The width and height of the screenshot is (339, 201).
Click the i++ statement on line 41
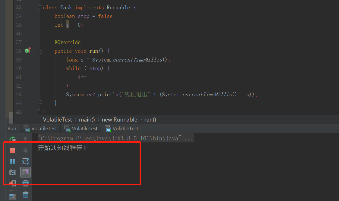point(84,77)
